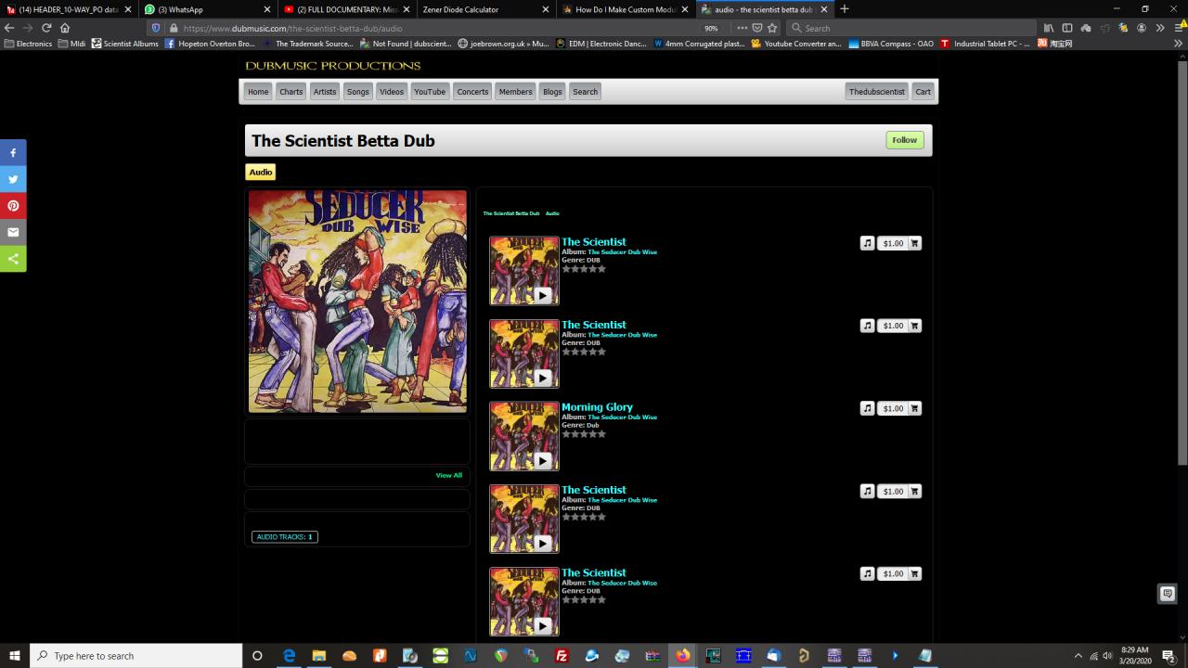
Task: Open the Songs menu item
Action: click(x=358, y=92)
